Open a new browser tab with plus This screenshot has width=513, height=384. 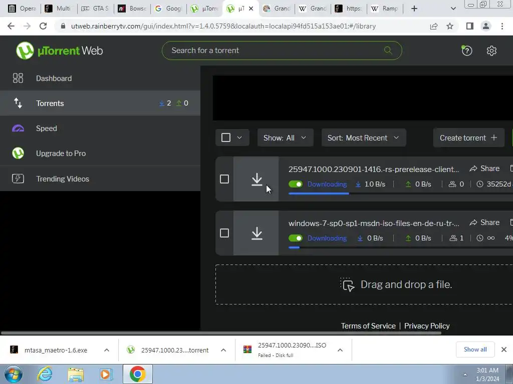click(414, 8)
